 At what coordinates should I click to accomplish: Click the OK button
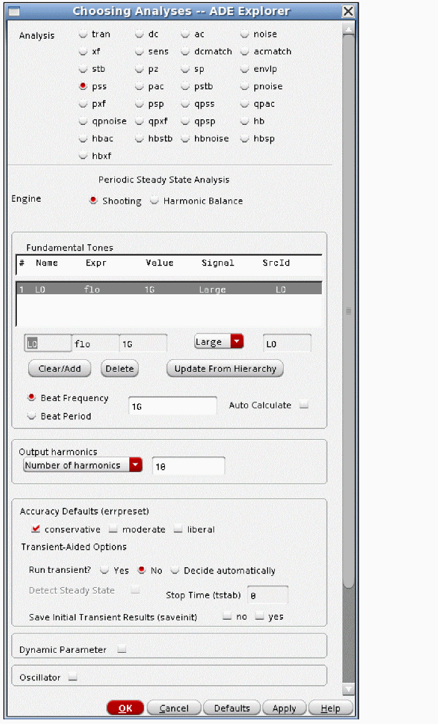click(x=125, y=708)
